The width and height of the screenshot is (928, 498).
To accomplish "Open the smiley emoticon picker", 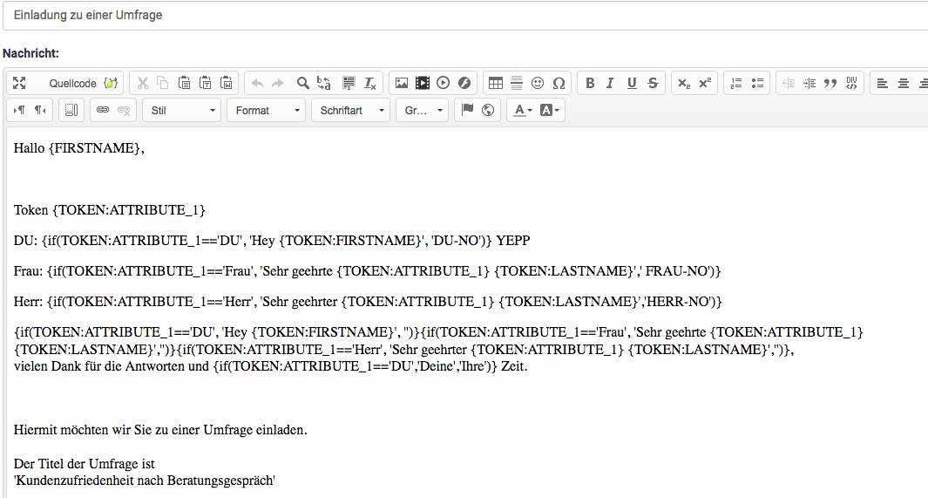I will tap(538, 83).
